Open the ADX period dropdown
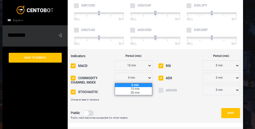The image size is (255, 129). click(221, 78)
